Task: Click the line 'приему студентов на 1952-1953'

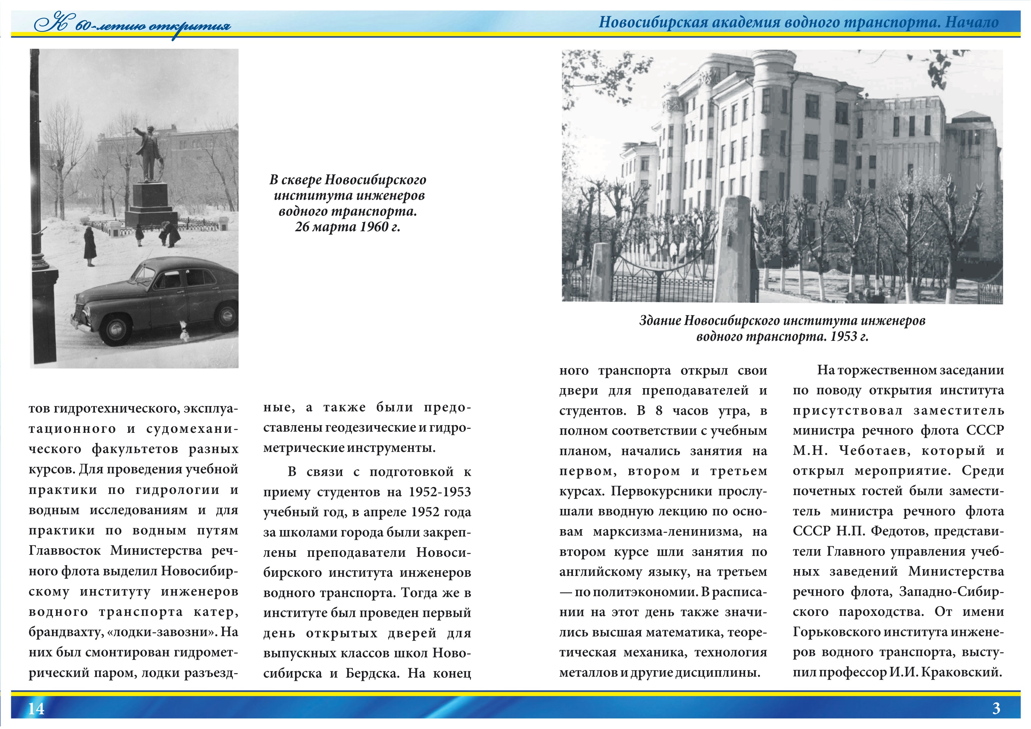Action: (367, 492)
